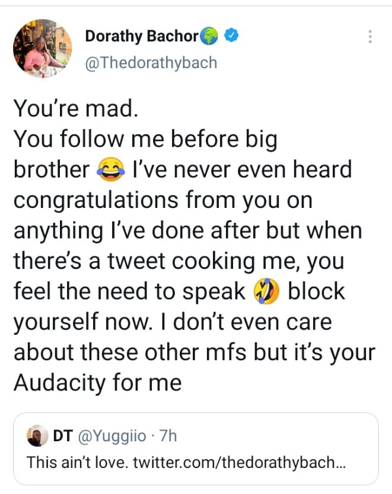Click the tears-of-joy emoji after "brother"
Image resolution: width=392 pixels, height=494 pixels.
click(x=110, y=171)
